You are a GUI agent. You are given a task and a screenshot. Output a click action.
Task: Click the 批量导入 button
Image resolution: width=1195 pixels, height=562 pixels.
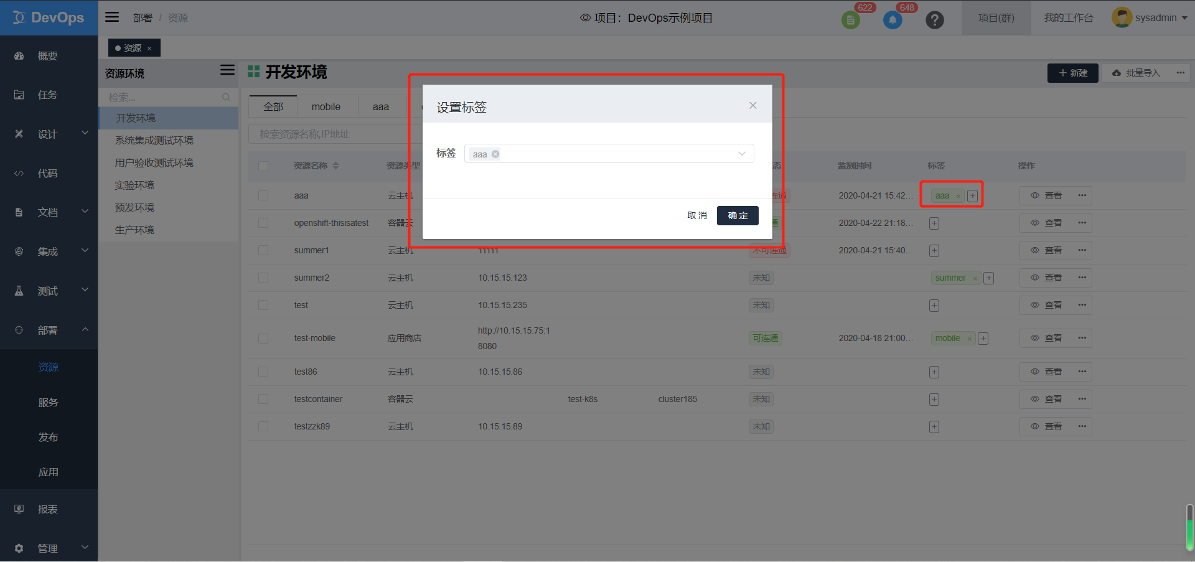[x=1136, y=73]
